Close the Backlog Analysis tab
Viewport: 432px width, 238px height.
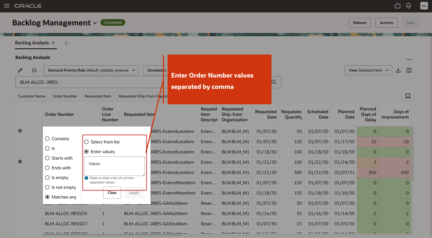(53, 43)
